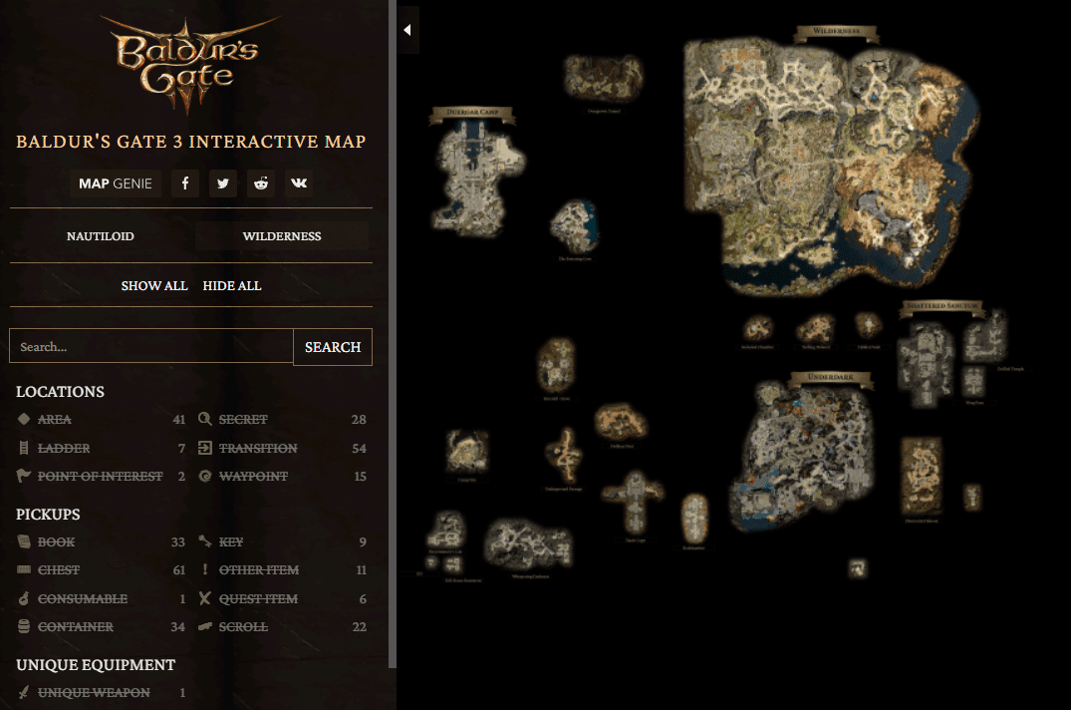Image resolution: width=1071 pixels, height=710 pixels.
Task: Toggle Key pickup markers
Action: point(282,541)
